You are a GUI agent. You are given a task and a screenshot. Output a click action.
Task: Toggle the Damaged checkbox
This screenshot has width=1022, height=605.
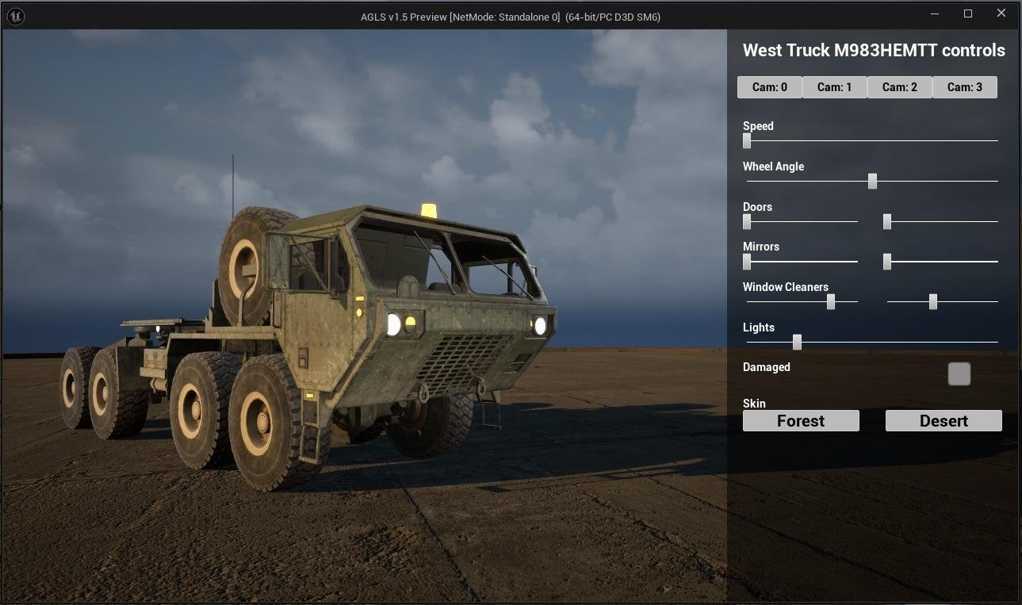959,374
